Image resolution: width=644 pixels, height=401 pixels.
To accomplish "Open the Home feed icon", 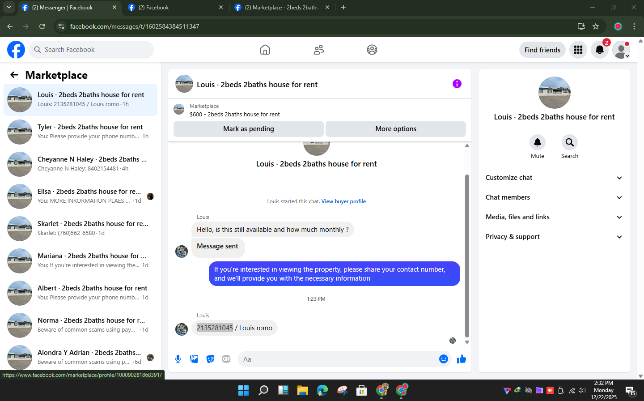I will [x=265, y=50].
